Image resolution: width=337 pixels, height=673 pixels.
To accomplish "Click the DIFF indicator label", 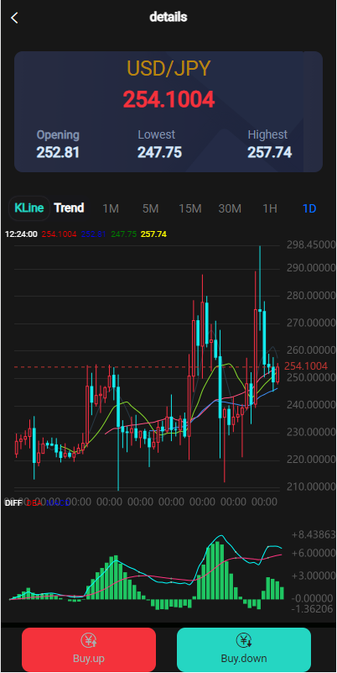I will pyautogui.click(x=13, y=503).
